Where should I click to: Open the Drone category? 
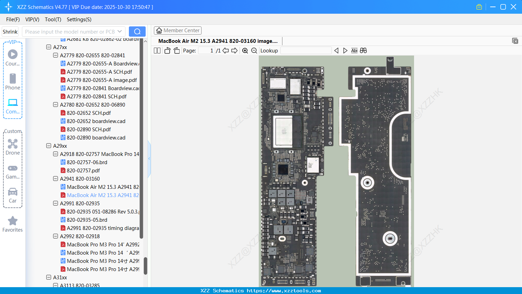point(13,147)
